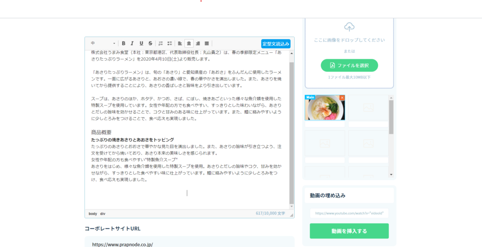Toggle italic formatting in the editor toolbar

(x=132, y=43)
